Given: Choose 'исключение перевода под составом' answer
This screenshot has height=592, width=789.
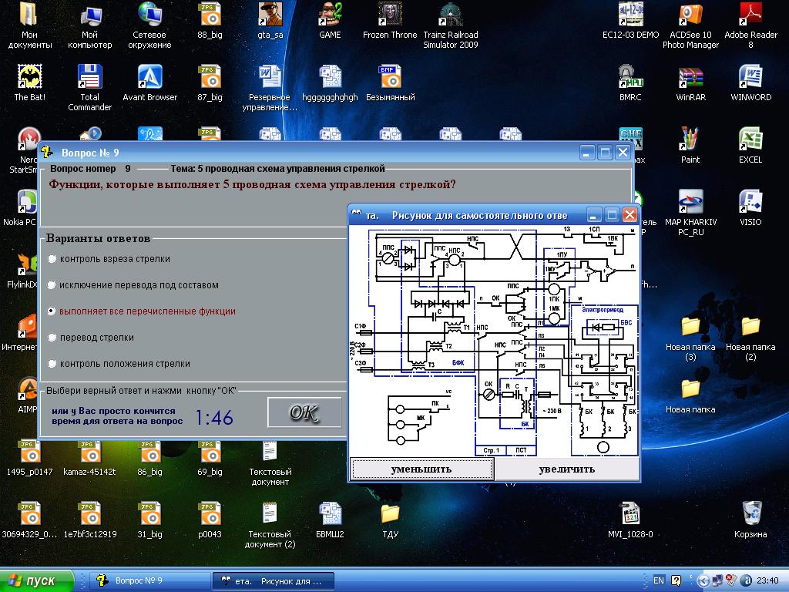Looking at the screenshot, I should [x=52, y=285].
